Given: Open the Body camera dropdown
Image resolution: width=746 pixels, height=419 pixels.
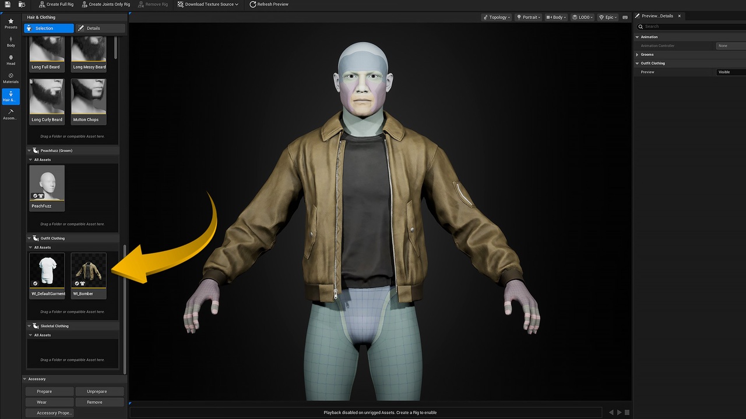Looking at the screenshot, I should click(x=556, y=17).
